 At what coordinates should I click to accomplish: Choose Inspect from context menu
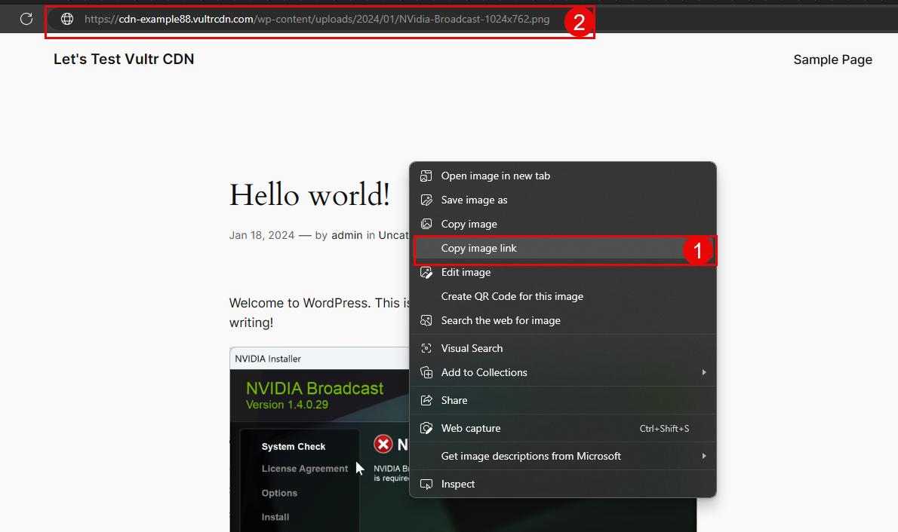pos(563,484)
